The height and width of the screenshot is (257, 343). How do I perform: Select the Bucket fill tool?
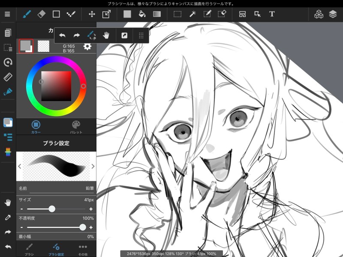pos(142,14)
